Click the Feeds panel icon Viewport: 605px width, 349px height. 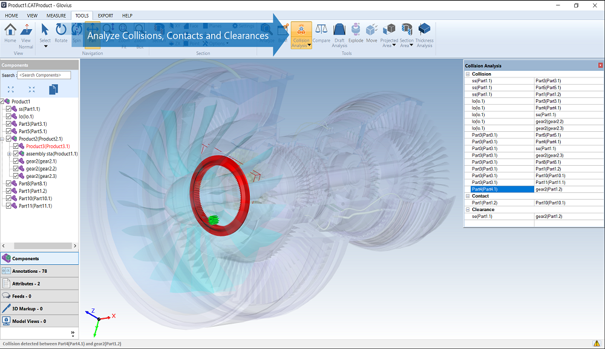point(6,296)
